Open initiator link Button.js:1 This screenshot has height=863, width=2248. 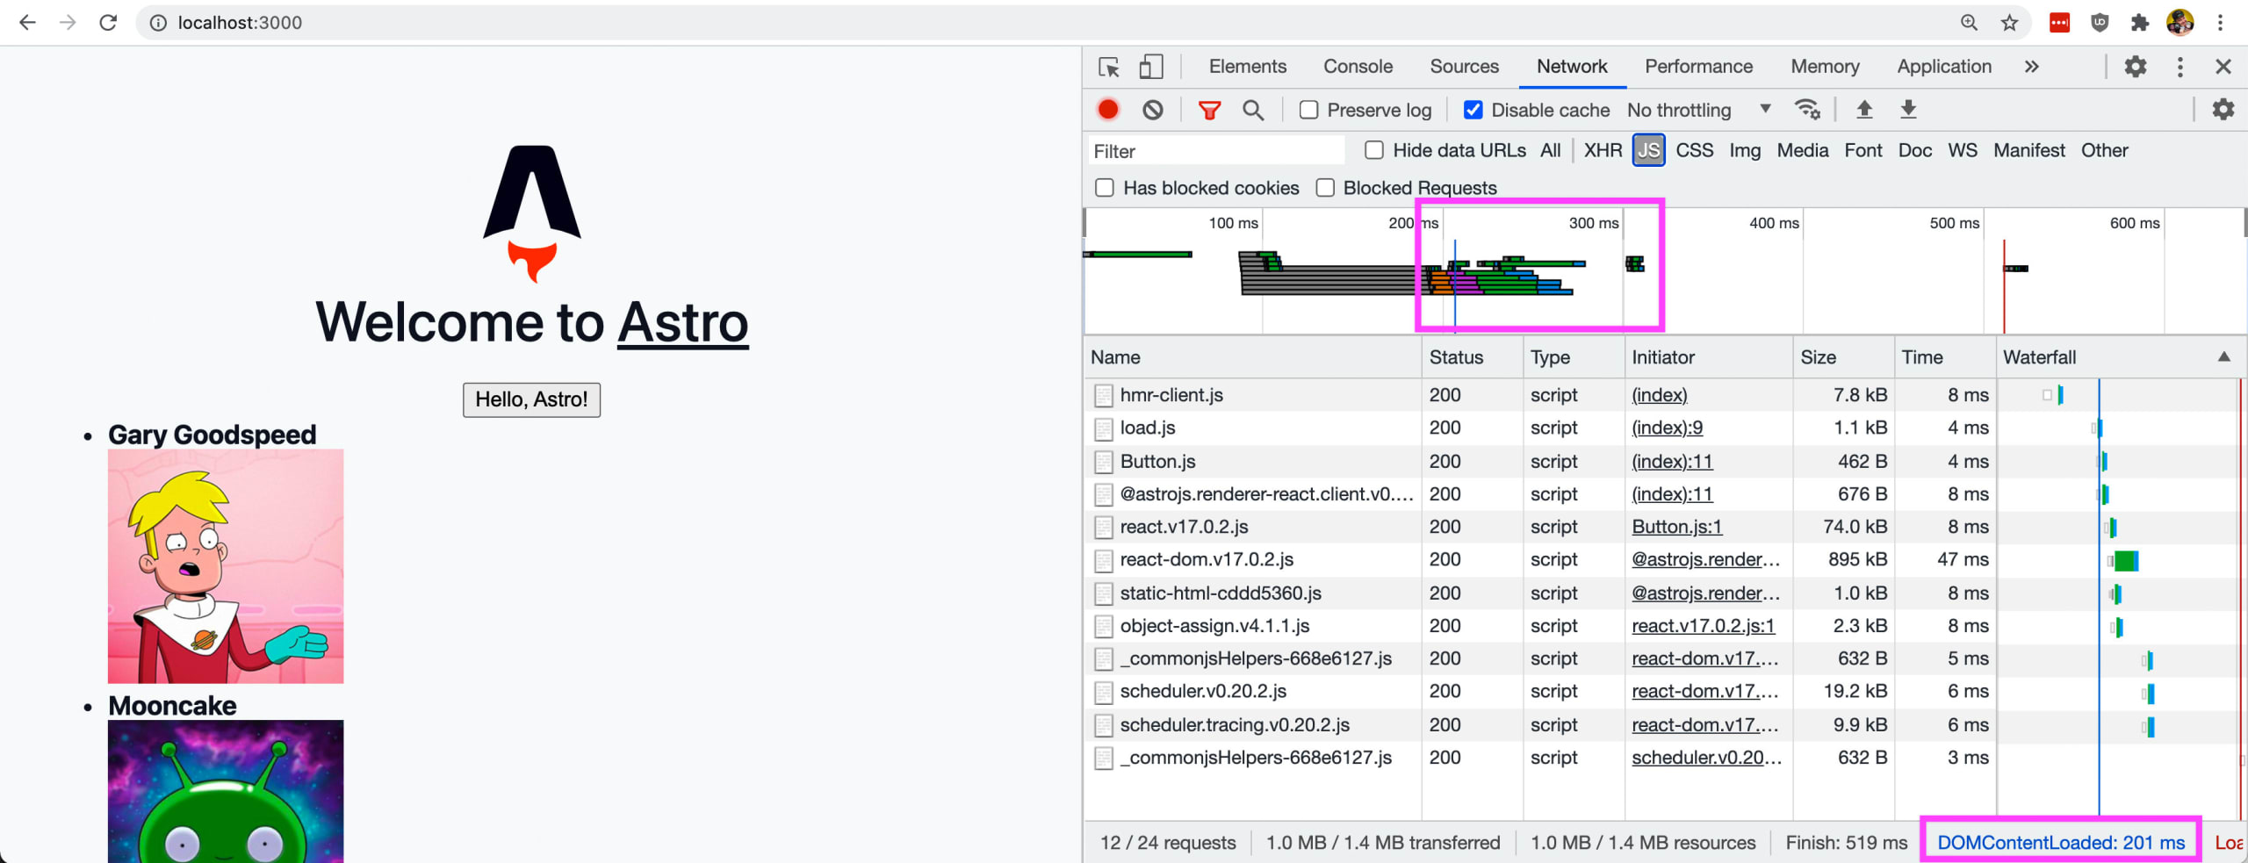pyautogui.click(x=1676, y=527)
